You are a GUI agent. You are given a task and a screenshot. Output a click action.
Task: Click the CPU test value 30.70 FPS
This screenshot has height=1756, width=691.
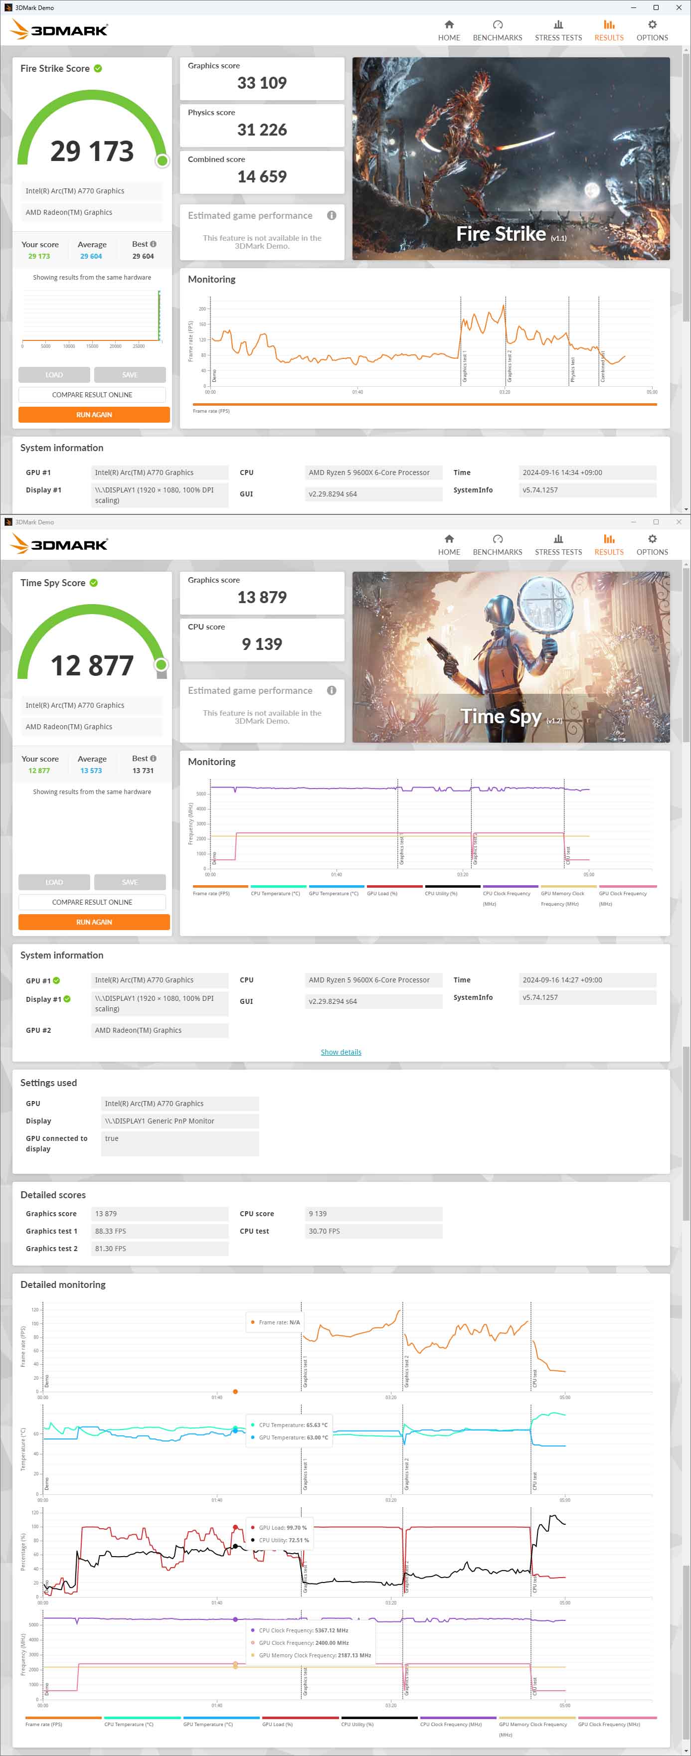pyautogui.click(x=374, y=1231)
